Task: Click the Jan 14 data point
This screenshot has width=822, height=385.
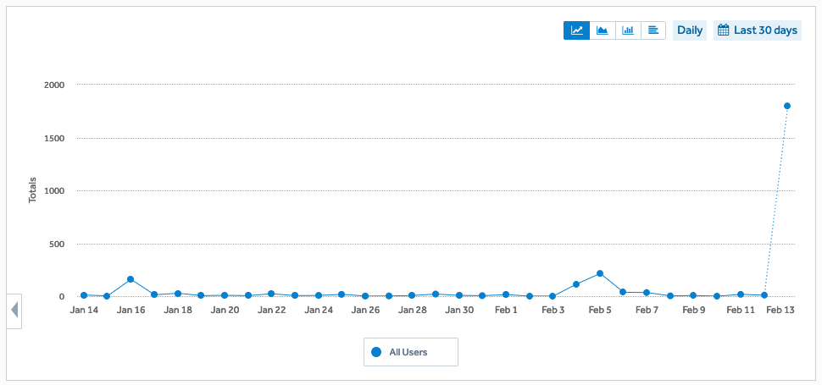Action: 84,295
